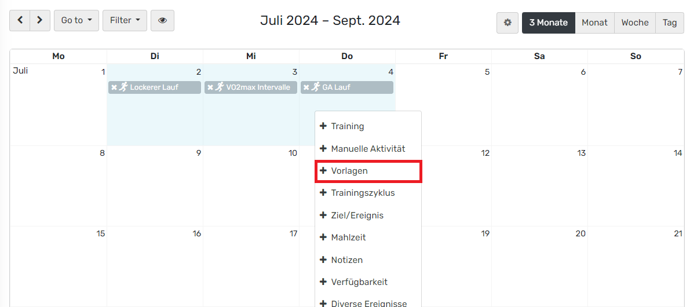
Task: Toggle the eye visibility button
Action: [x=162, y=20]
